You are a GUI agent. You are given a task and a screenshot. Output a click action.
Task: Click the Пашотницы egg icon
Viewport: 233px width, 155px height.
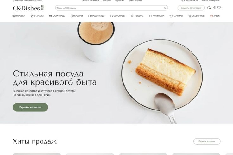[90, 16]
